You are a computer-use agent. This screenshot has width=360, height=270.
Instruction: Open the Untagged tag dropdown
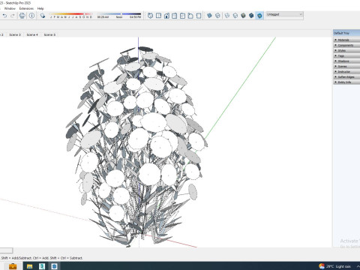click(x=284, y=14)
